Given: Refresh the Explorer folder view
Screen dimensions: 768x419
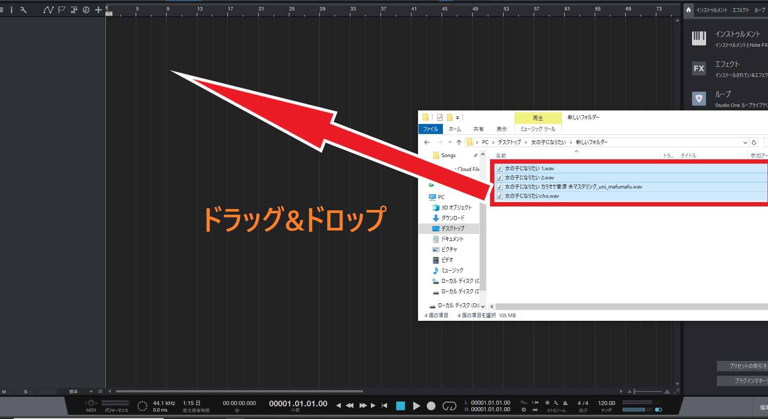Looking at the screenshot, I should pos(754,142).
